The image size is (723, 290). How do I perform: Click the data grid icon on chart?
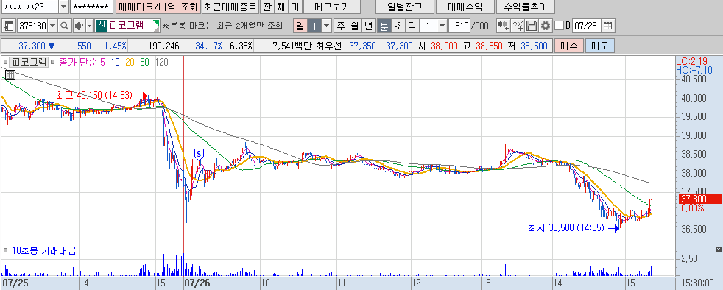pyautogui.click(x=10, y=74)
